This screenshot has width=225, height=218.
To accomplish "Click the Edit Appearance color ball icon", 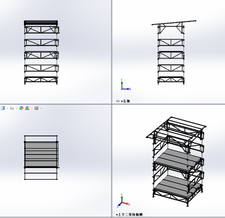I will (21, 108).
